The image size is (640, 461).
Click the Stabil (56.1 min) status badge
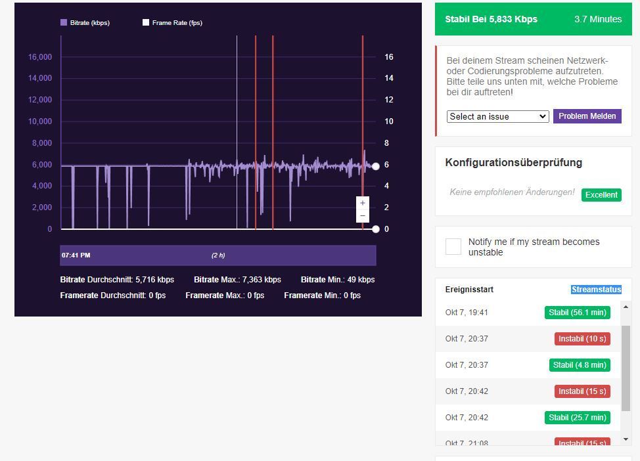pyautogui.click(x=577, y=313)
